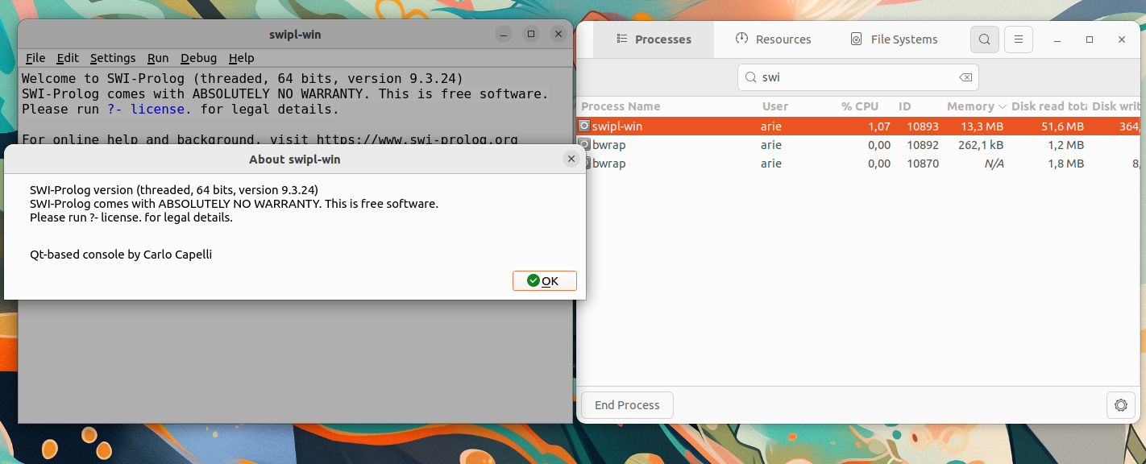Maximize the System Monitor window
Viewport: 1146px width, 464px height.
point(1090,39)
